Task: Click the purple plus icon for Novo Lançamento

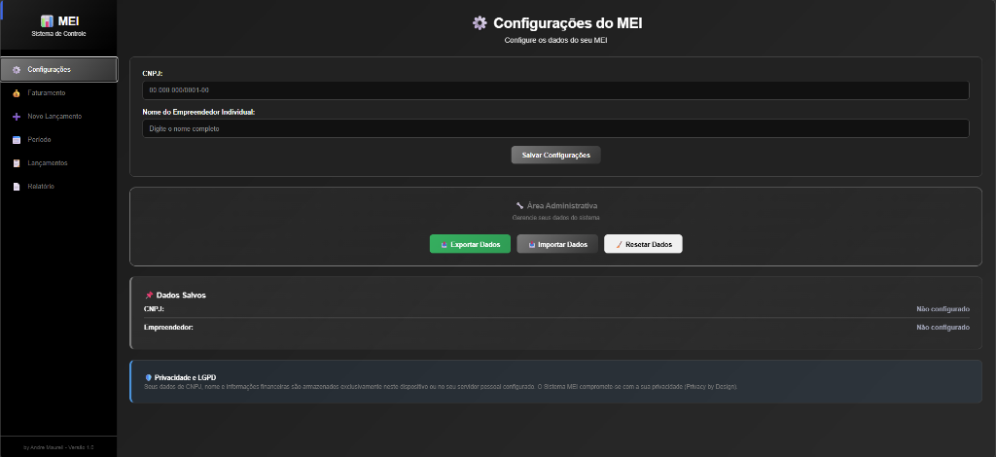Action: click(x=17, y=117)
